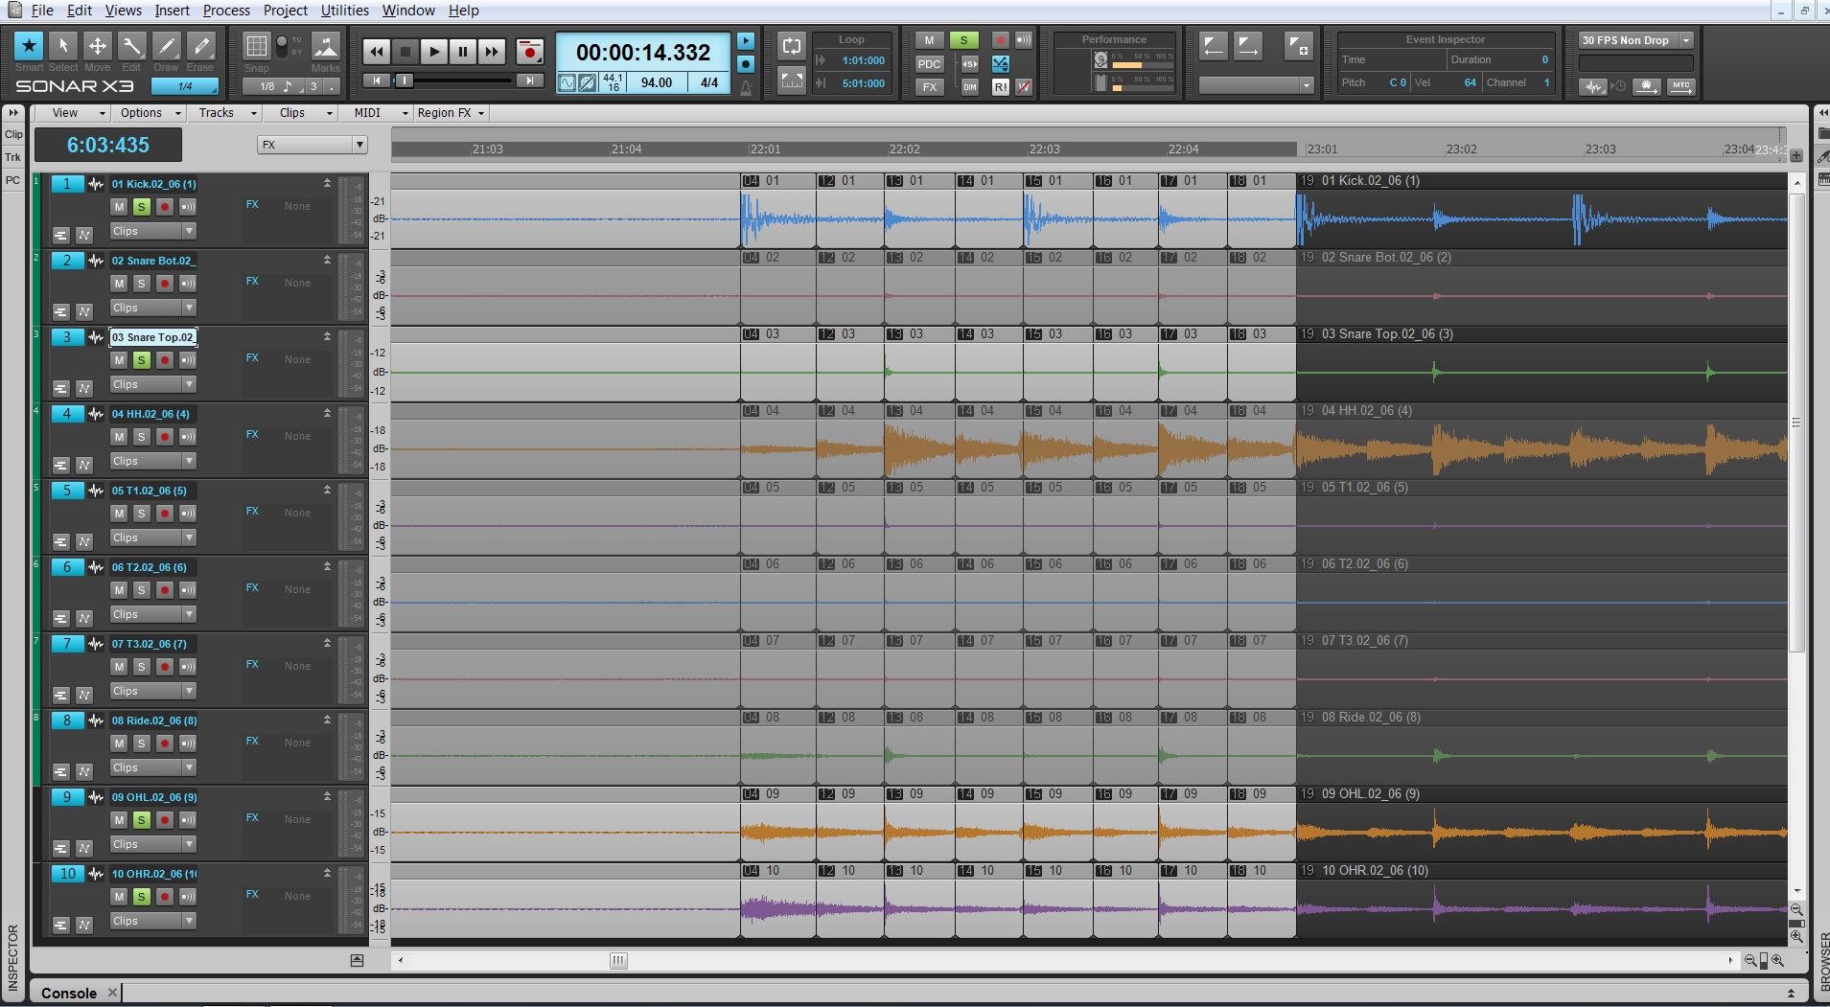
Task: Click the horizontal scrollbar thumb
Action: tap(618, 960)
